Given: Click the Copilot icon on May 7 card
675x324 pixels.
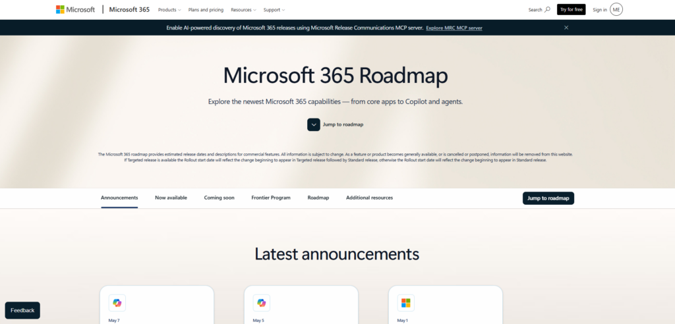Looking at the screenshot, I should click(x=117, y=303).
